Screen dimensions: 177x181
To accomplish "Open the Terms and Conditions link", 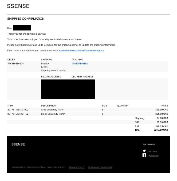I will (x=100, y=167).
